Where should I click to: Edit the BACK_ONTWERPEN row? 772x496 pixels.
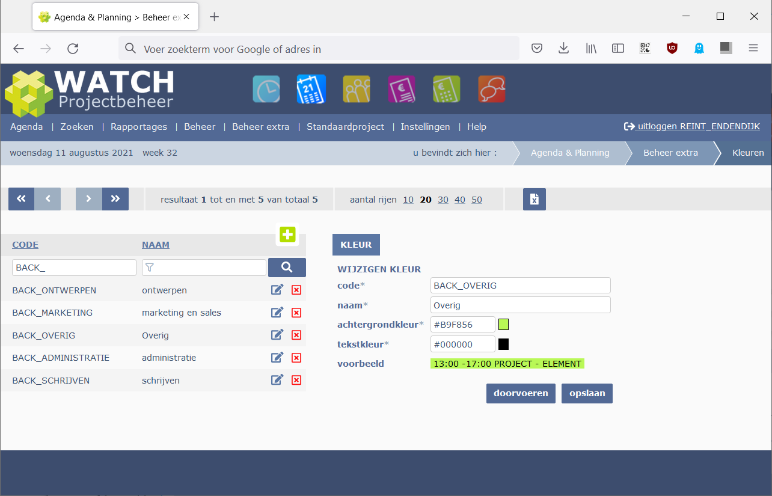(277, 290)
